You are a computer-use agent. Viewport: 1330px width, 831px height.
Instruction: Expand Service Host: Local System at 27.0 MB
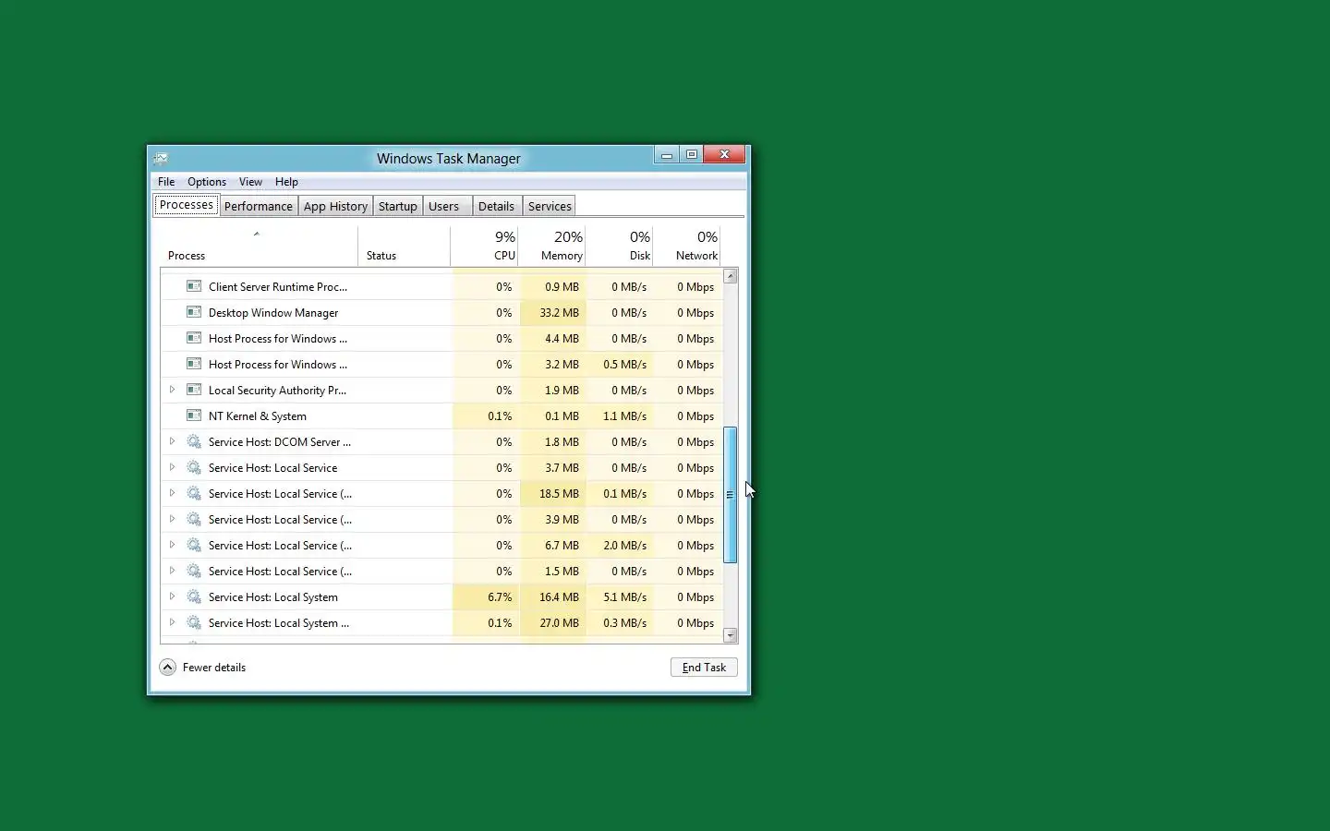(x=172, y=622)
